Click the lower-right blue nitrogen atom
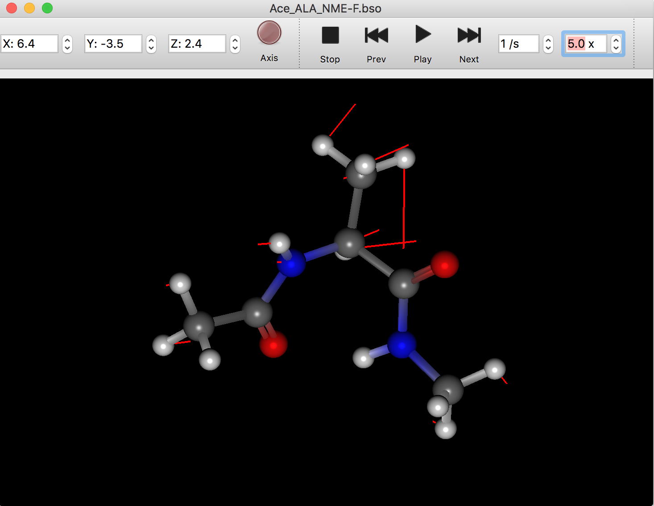This screenshot has width=654, height=506. point(402,345)
